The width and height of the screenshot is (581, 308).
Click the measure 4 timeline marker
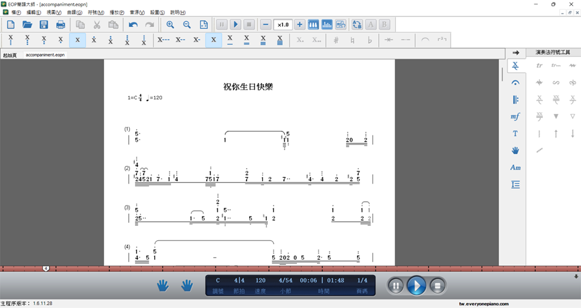coord(46,269)
